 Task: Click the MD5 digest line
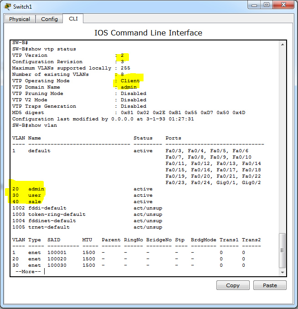(128, 113)
